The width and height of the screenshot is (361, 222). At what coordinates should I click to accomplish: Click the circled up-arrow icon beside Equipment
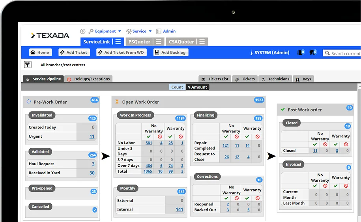coord(82,31)
